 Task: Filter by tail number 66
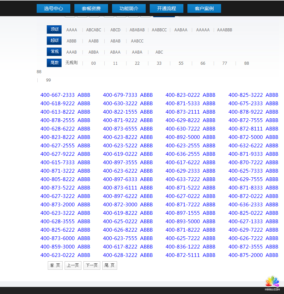[203, 63]
